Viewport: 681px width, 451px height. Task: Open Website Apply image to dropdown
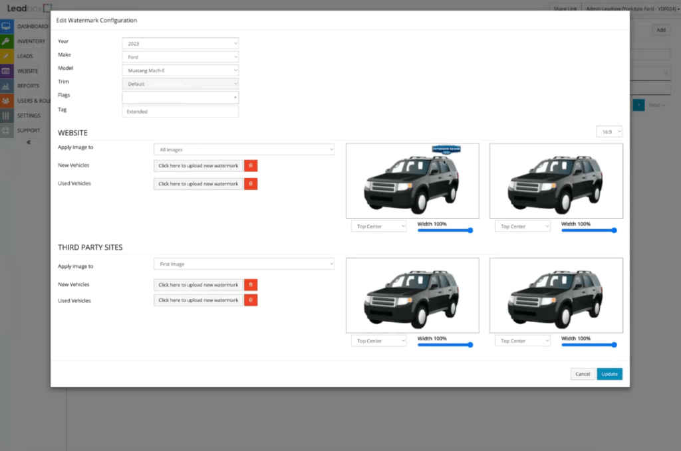(x=244, y=149)
